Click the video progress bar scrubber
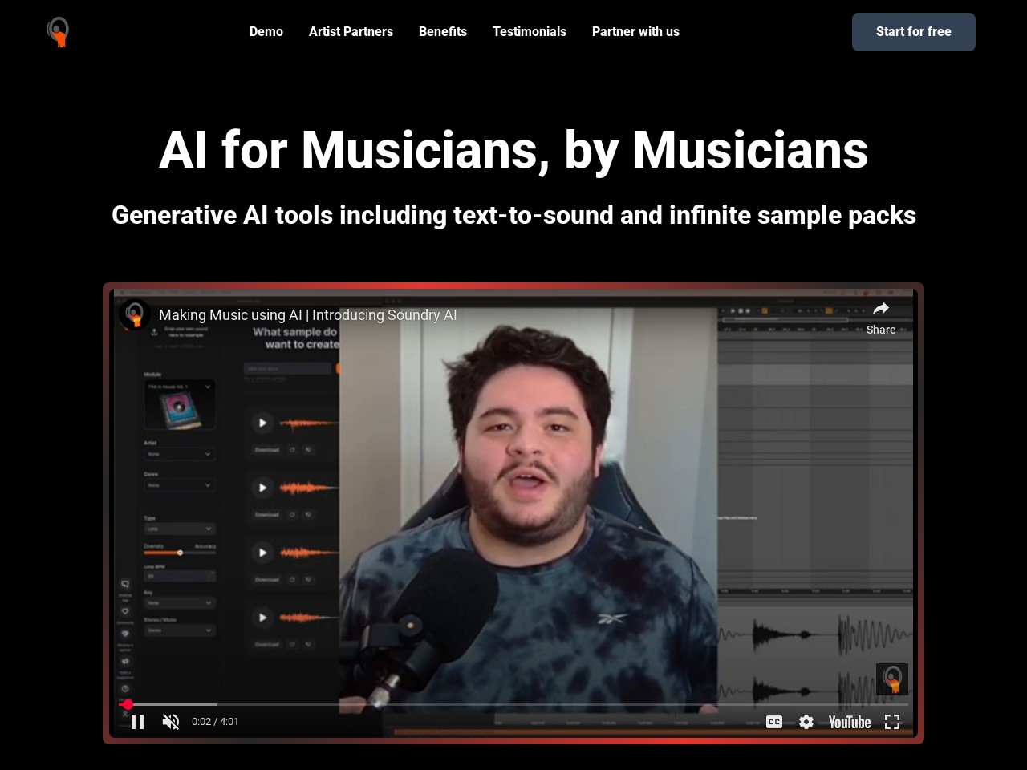Viewport: 1027px width, 770px height. click(128, 704)
